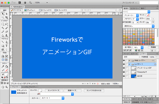Open the アダプティブ palette dropdown

click(x=131, y=19)
